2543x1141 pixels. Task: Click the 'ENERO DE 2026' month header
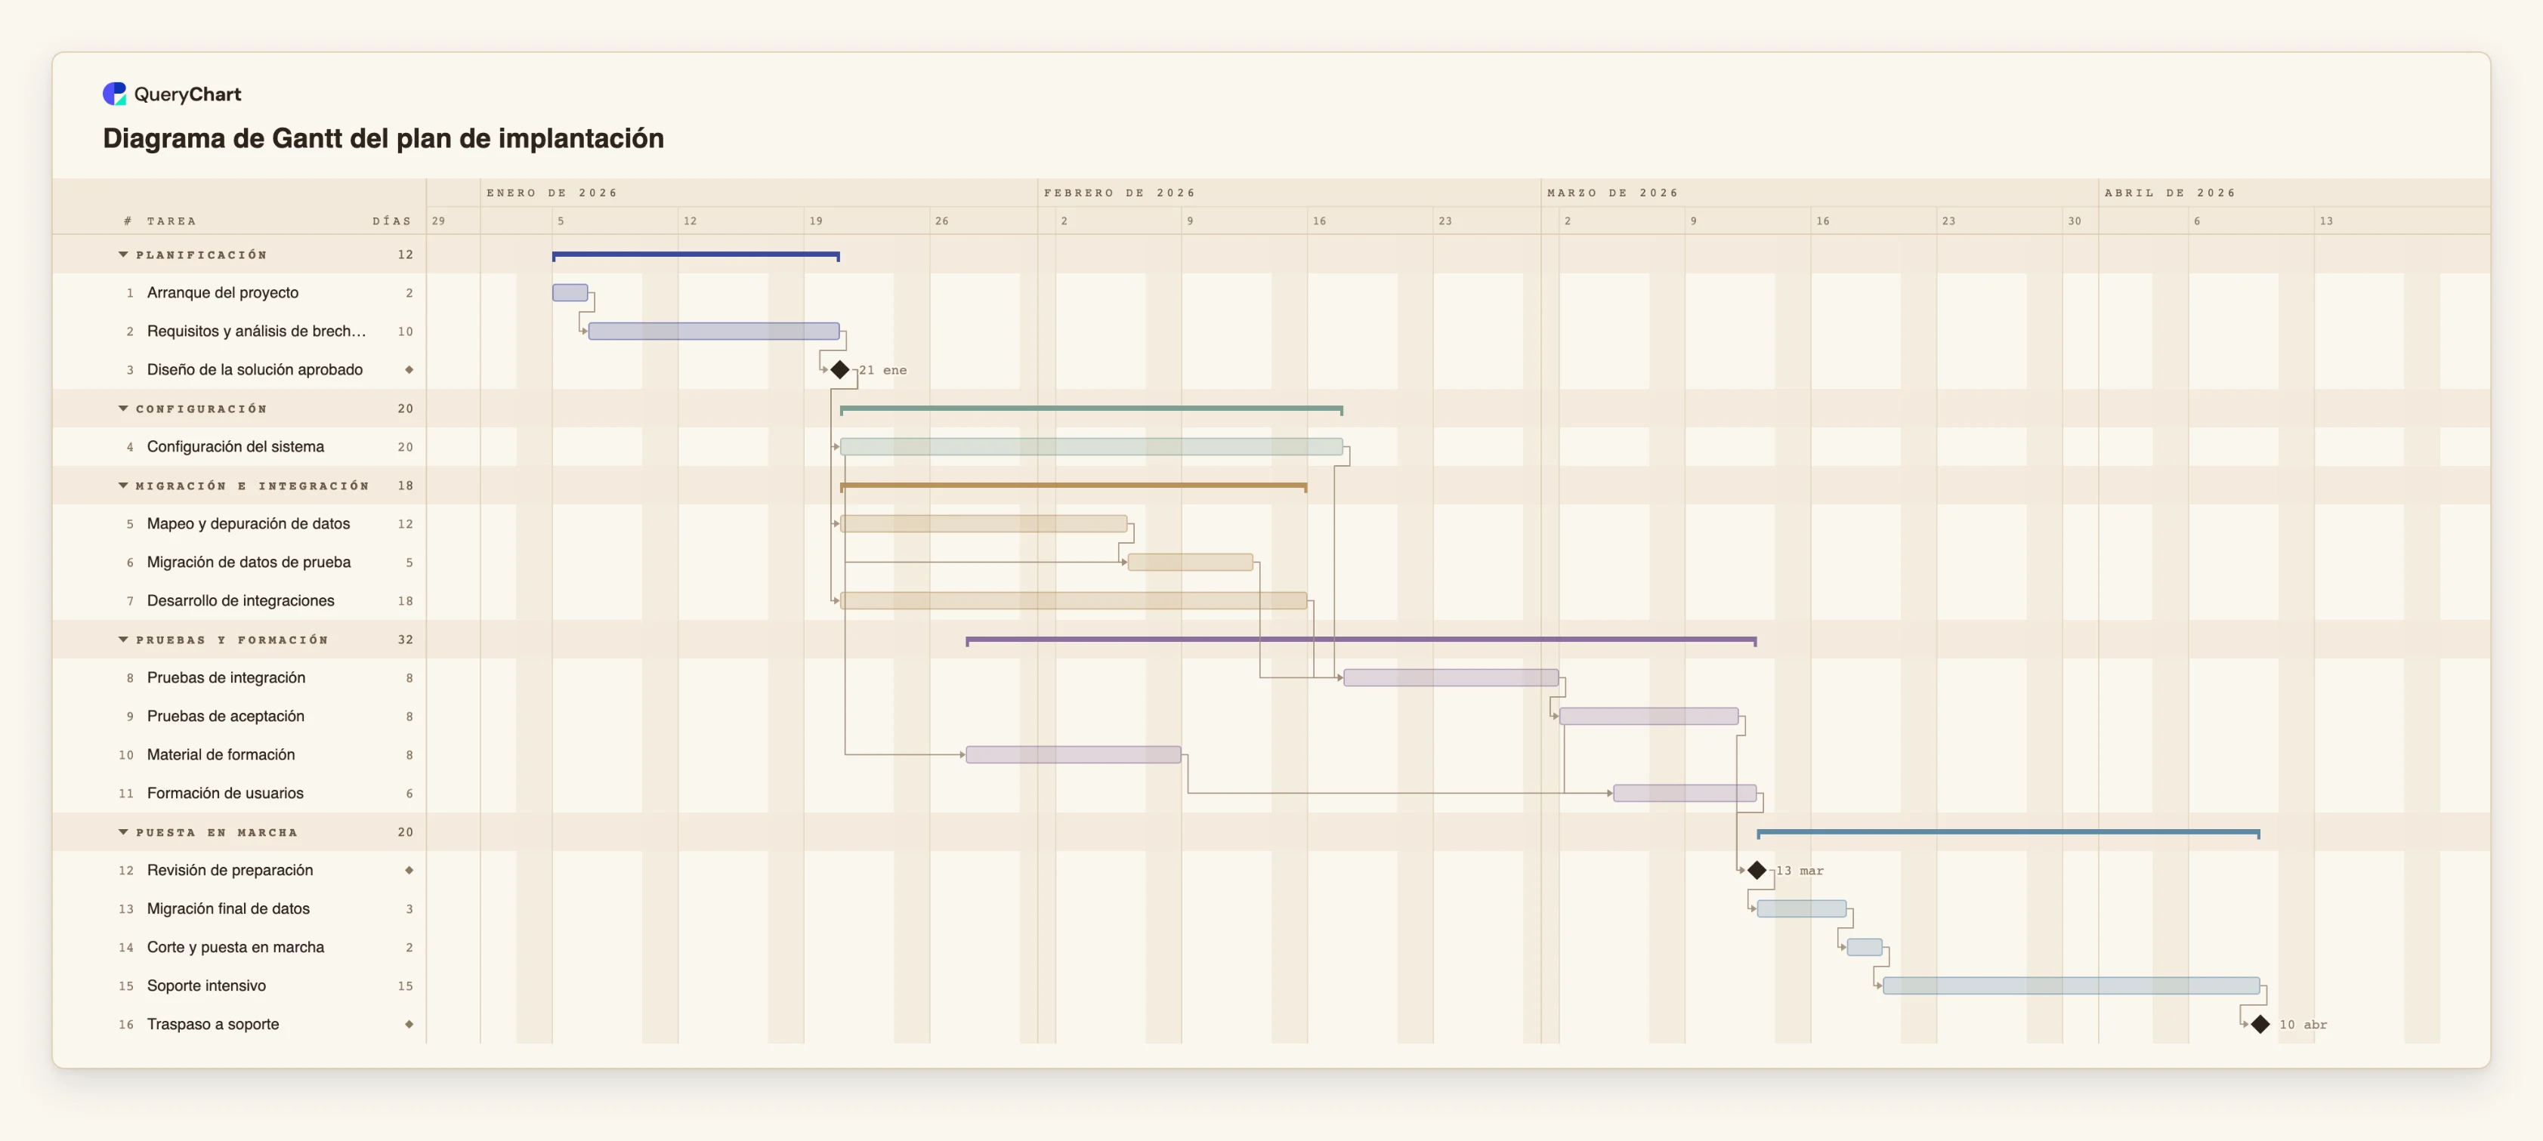point(552,193)
